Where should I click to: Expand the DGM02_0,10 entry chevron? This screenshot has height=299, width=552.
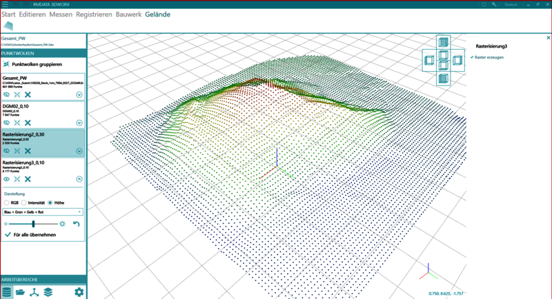pyautogui.click(x=79, y=123)
